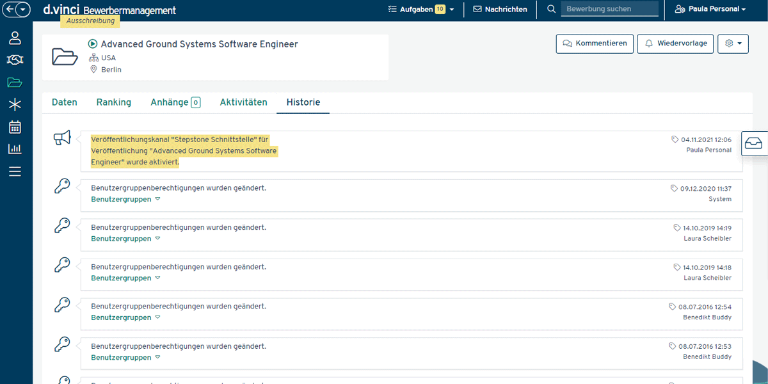This screenshot has width=768, height=384.
Task: Click the Wiedervorlage button
Action: point(675,44)
